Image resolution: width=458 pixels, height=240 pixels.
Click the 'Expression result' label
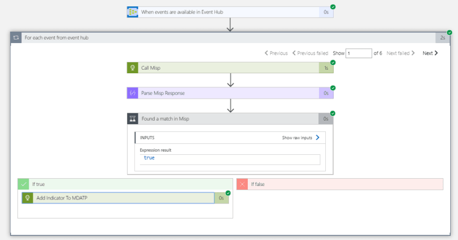coord(156,150)
